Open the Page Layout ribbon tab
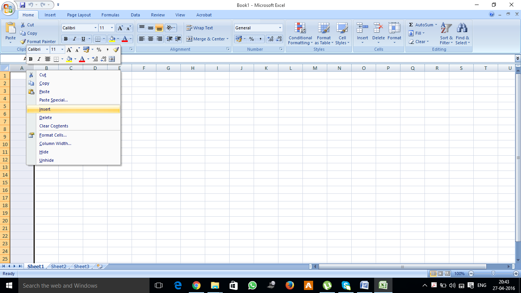 tap(79, 15)
